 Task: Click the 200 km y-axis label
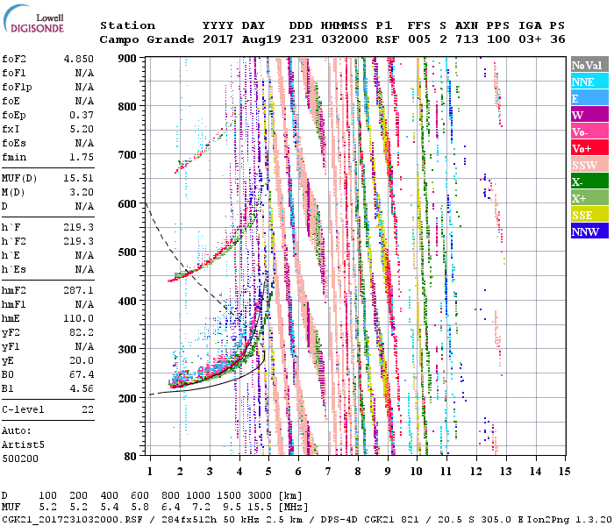[127, 398]
